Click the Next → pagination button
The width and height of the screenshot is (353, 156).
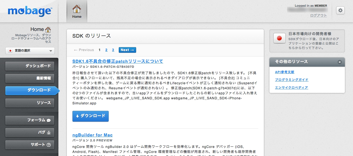[127, 50]
